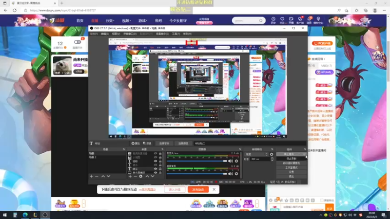
Task: Expand gift bar arrow beside left gift icons
Action: [x=83, y=203]
